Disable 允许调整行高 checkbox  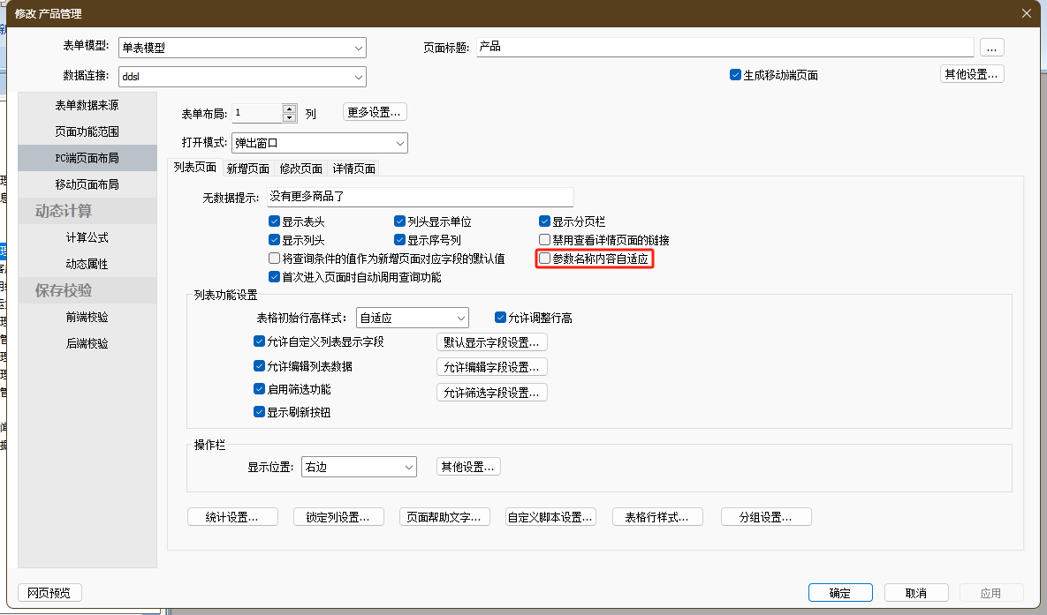point(501,318)
